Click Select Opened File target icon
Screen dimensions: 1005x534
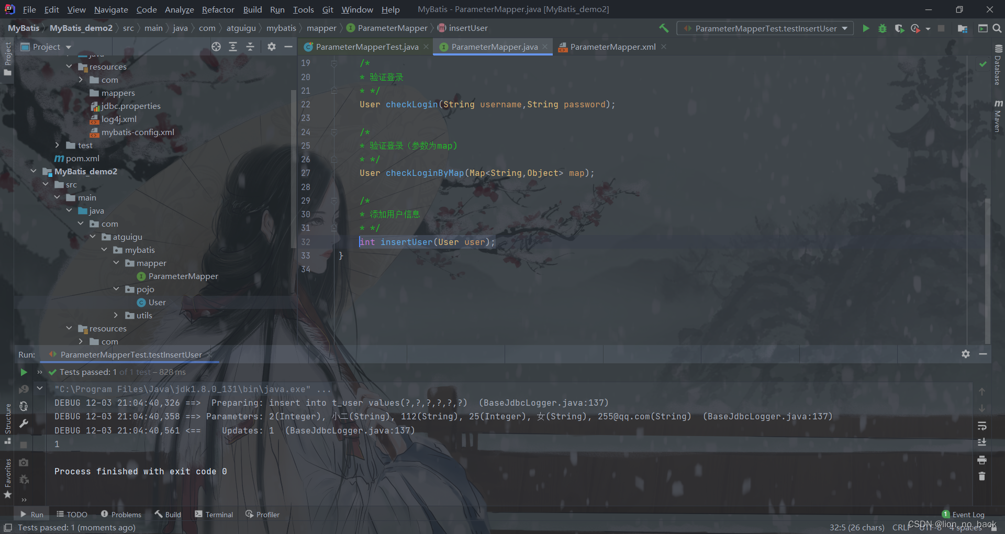pos(216,47)
